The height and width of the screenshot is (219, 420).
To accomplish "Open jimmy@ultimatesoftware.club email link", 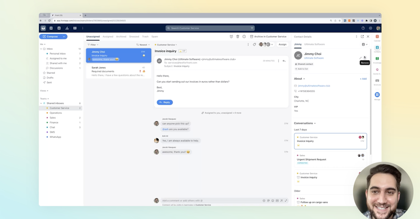I will [x=314, y=86].
